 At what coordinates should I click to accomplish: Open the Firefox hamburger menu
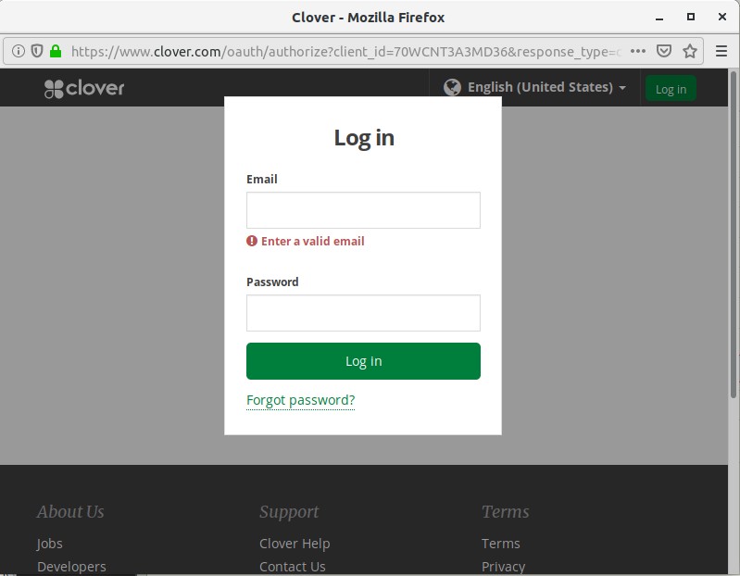(721, 51)
